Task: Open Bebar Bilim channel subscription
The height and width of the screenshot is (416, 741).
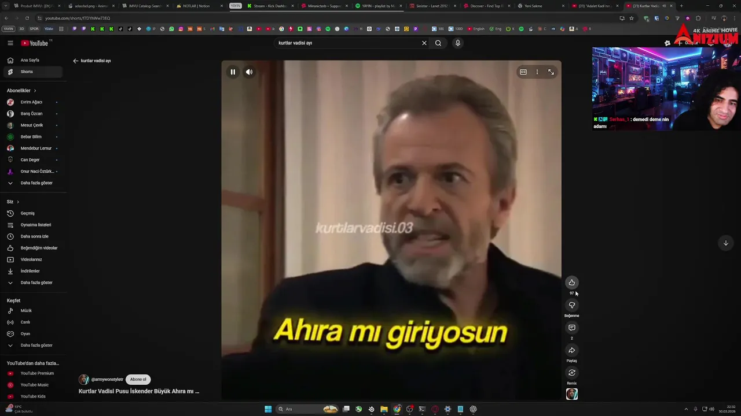Action: [x=33, y=137]
